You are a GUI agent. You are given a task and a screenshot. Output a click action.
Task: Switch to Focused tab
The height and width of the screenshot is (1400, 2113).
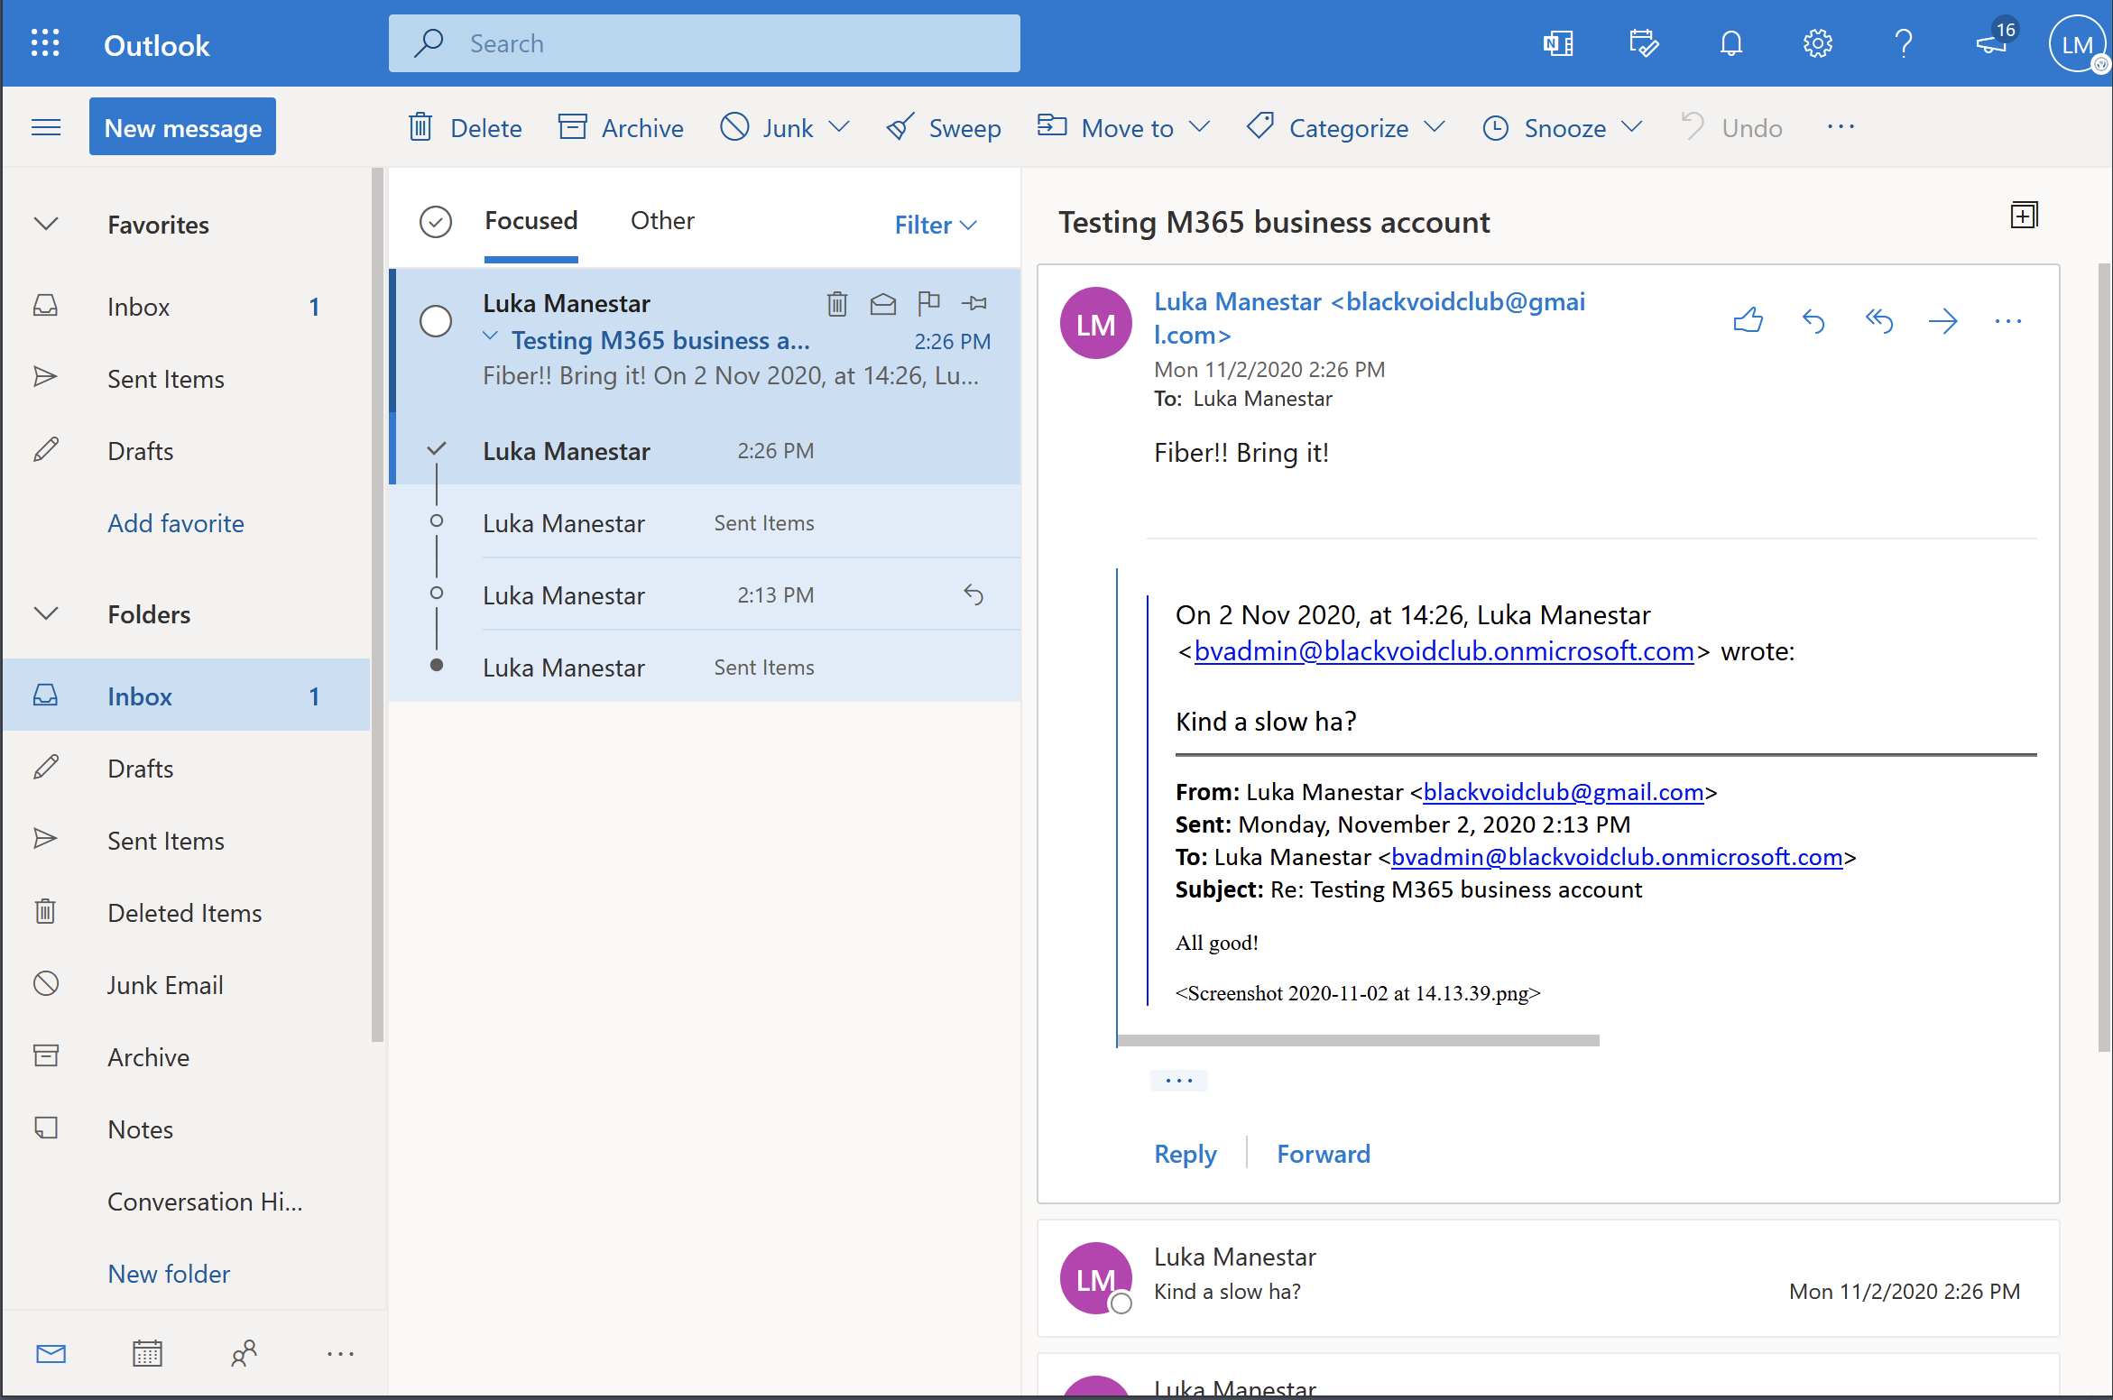[531, 221]
